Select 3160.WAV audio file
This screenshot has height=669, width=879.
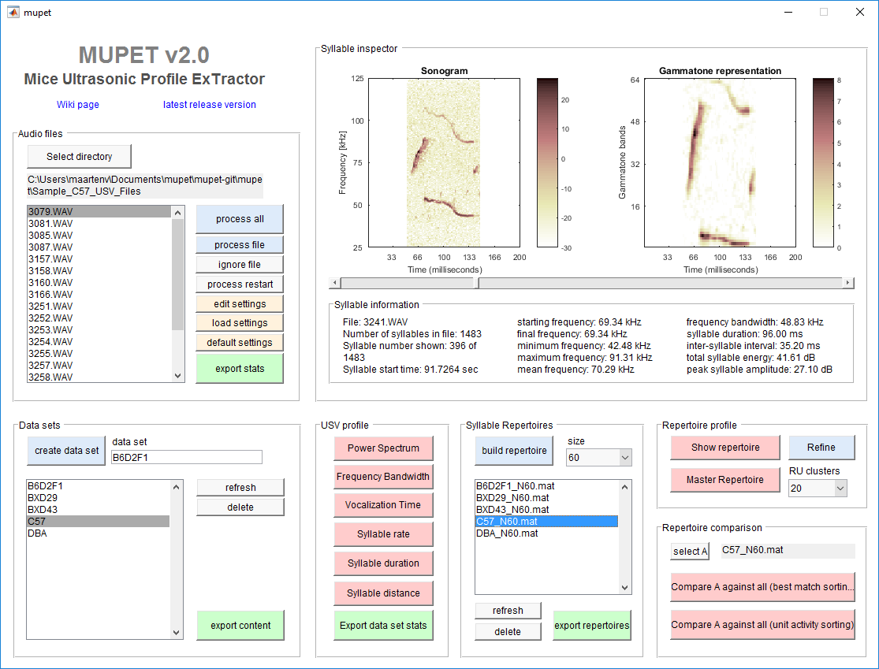[x=99, y=282]
